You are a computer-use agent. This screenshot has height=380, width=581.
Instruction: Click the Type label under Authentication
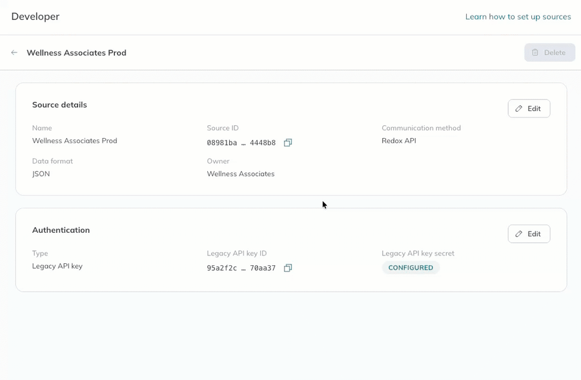(x=40, y=254)
